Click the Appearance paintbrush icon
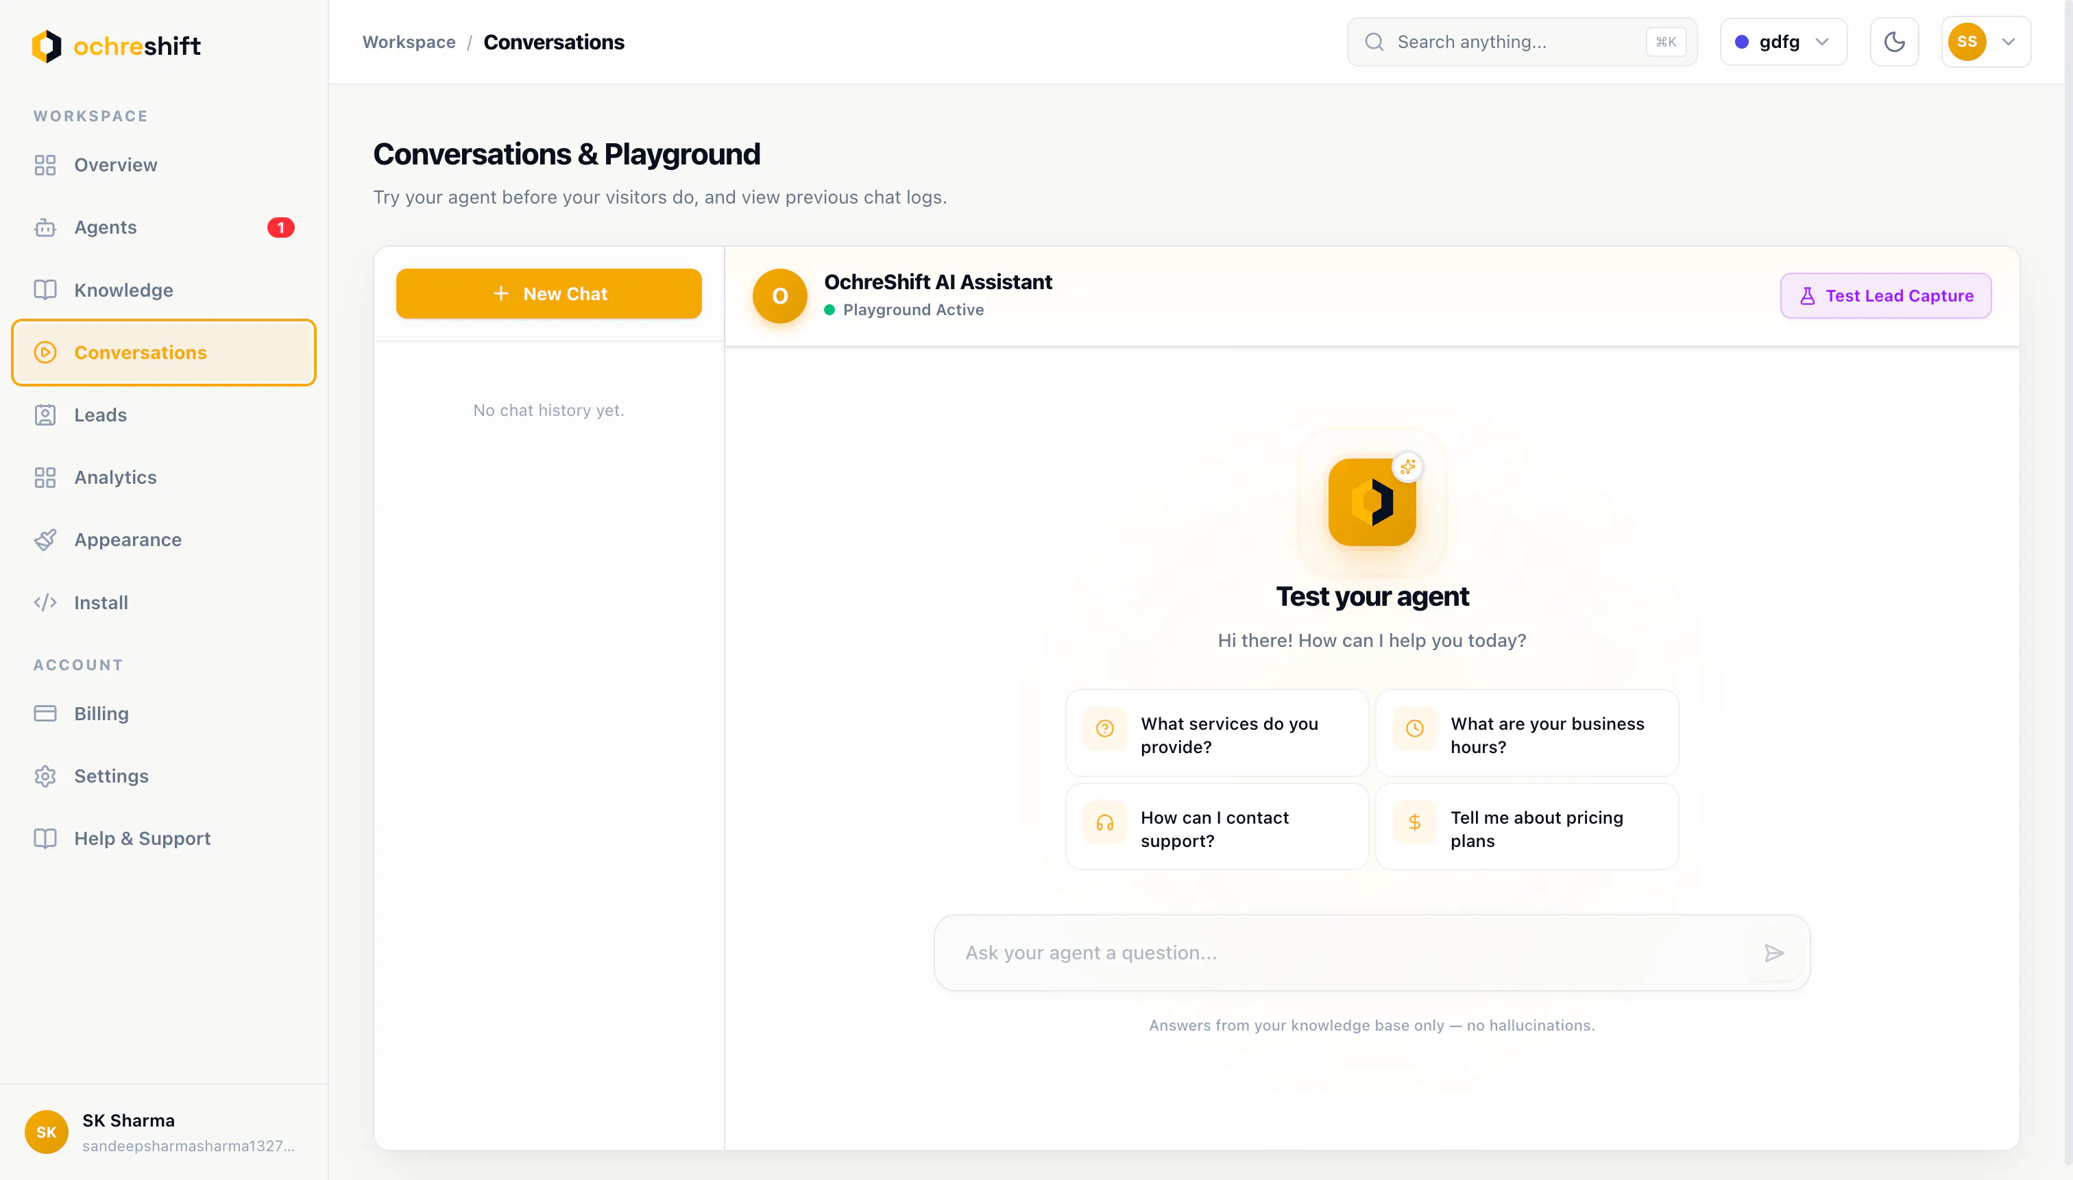 click(x=45, y=540)
